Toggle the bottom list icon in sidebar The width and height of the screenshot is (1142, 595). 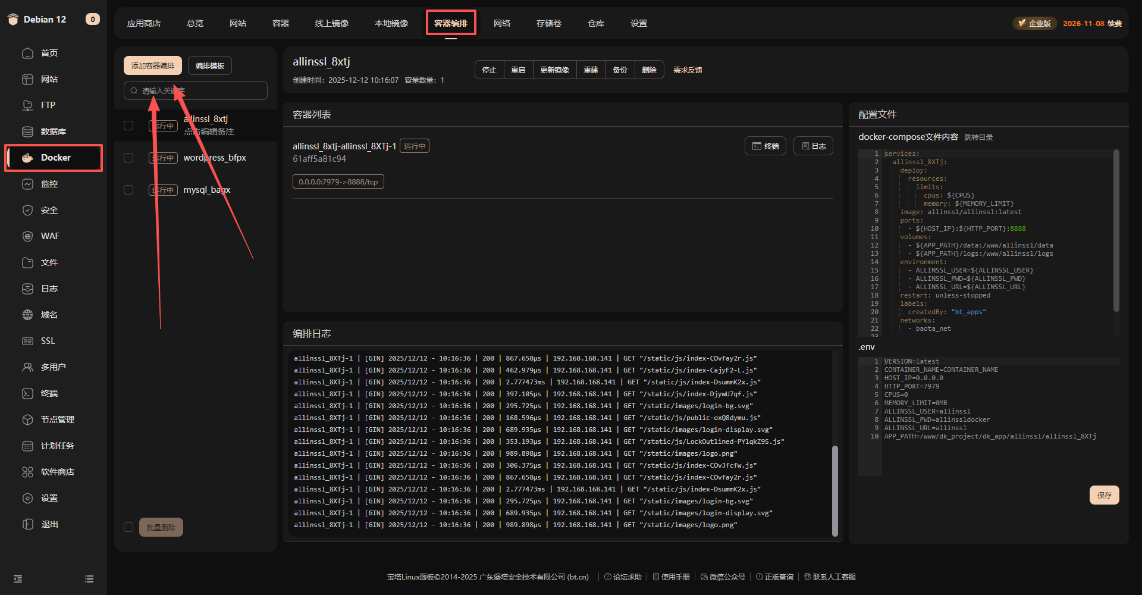(89, 579)
